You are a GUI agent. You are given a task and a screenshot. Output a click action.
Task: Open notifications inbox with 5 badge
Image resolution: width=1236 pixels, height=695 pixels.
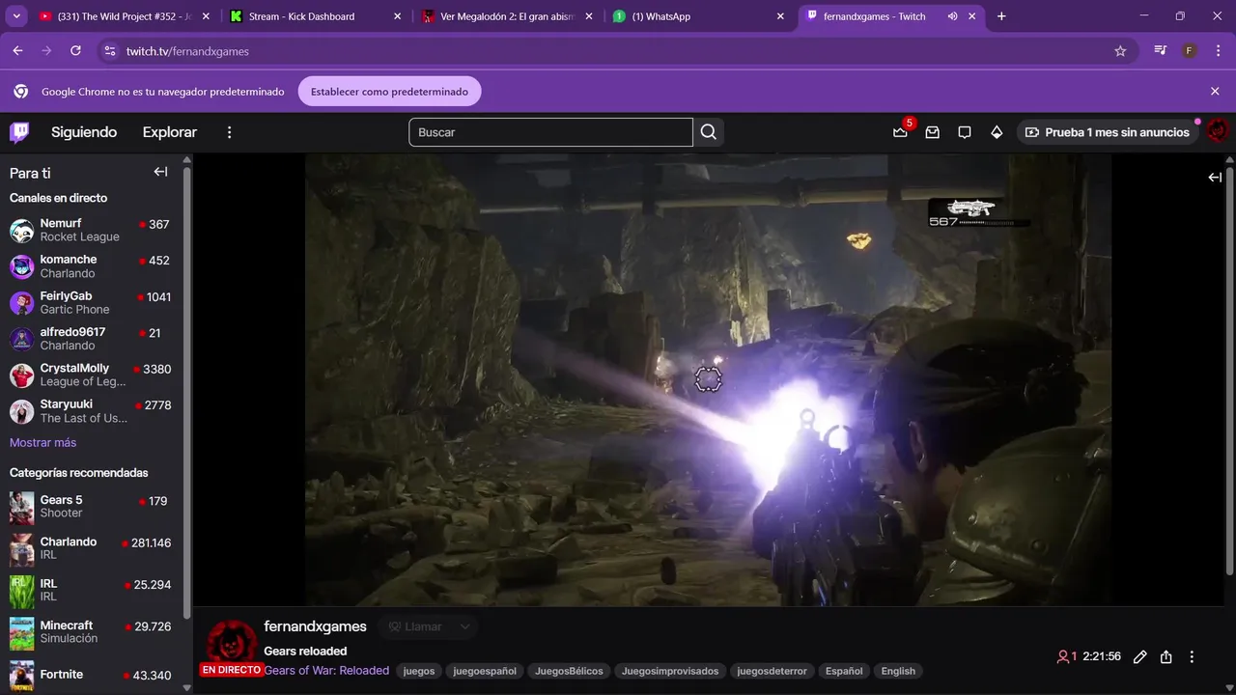(x=901, y=131)
